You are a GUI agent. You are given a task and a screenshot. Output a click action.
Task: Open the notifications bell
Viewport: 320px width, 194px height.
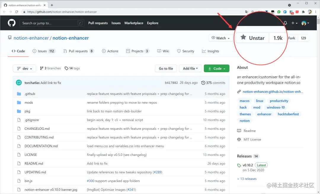(x=285, y=23)
